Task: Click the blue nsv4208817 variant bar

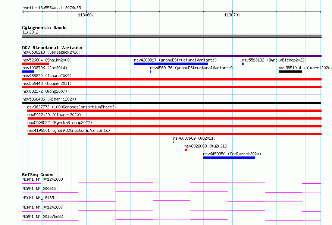Action: (x=171, y=64)
